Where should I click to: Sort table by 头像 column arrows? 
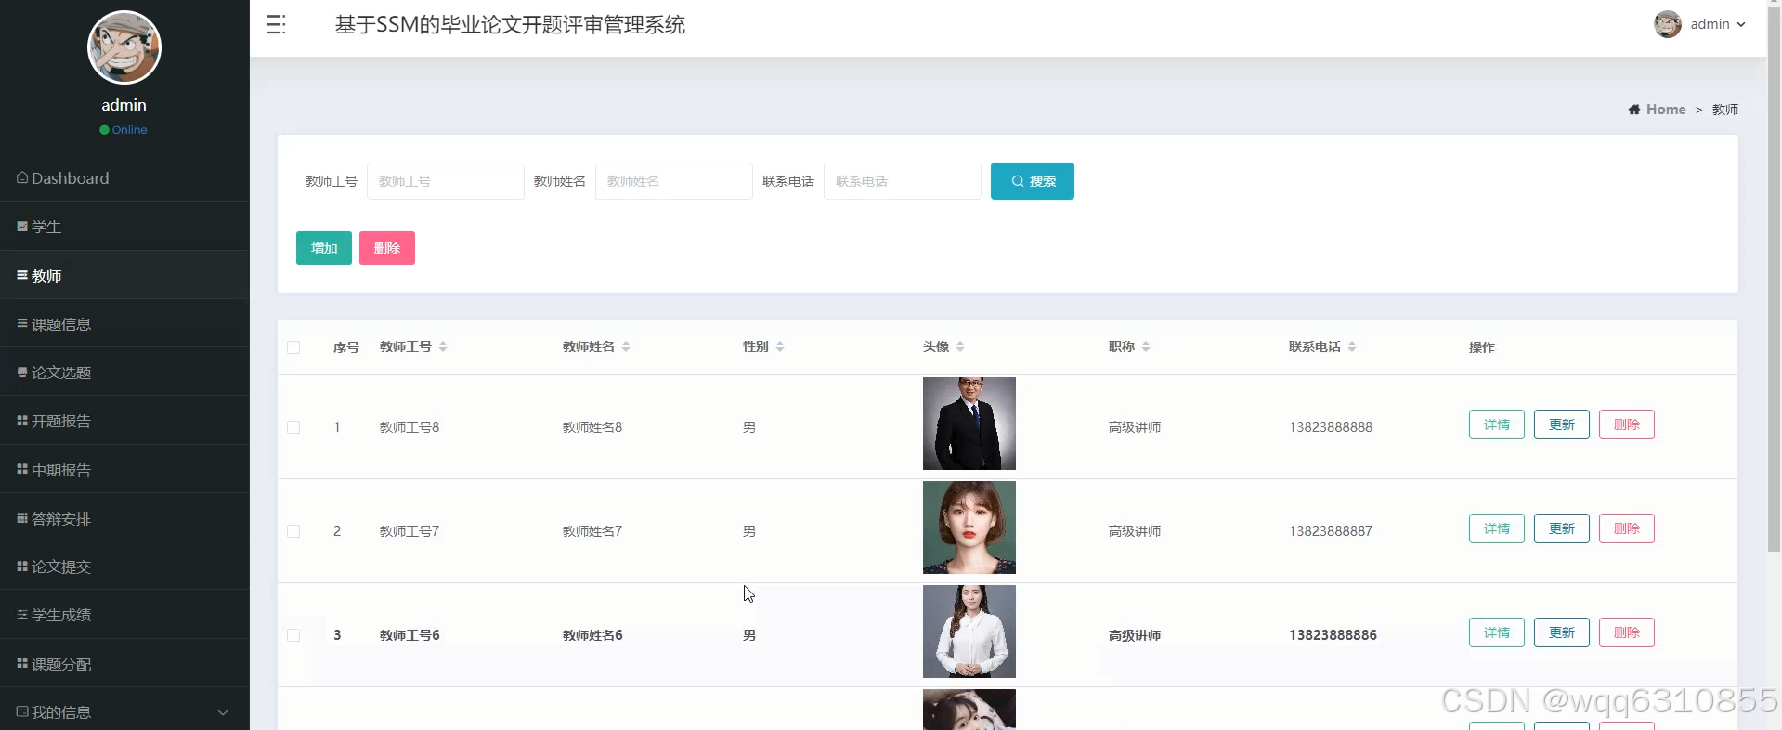coord(960,346)
